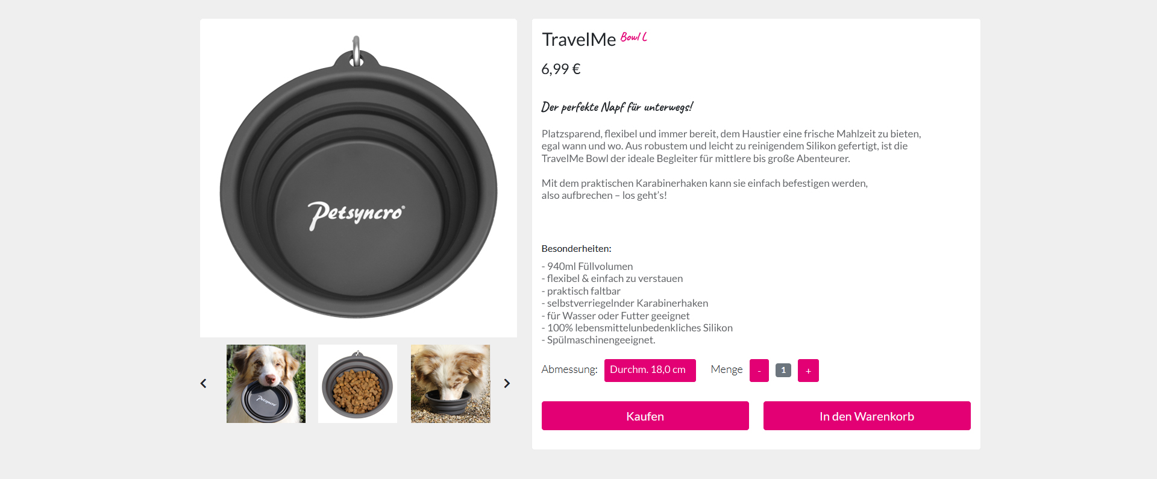
Task: Click the Besonderheiten heading
Action: (576, 248)
